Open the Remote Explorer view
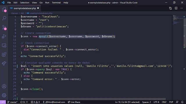This screenshot has height=104, width=186. pyautogui.click(x=4, y=46)
